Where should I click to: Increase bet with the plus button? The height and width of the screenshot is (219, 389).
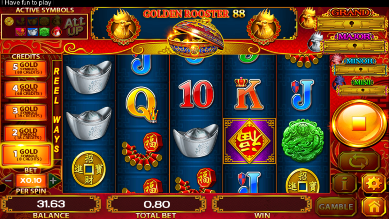point(54,181)
